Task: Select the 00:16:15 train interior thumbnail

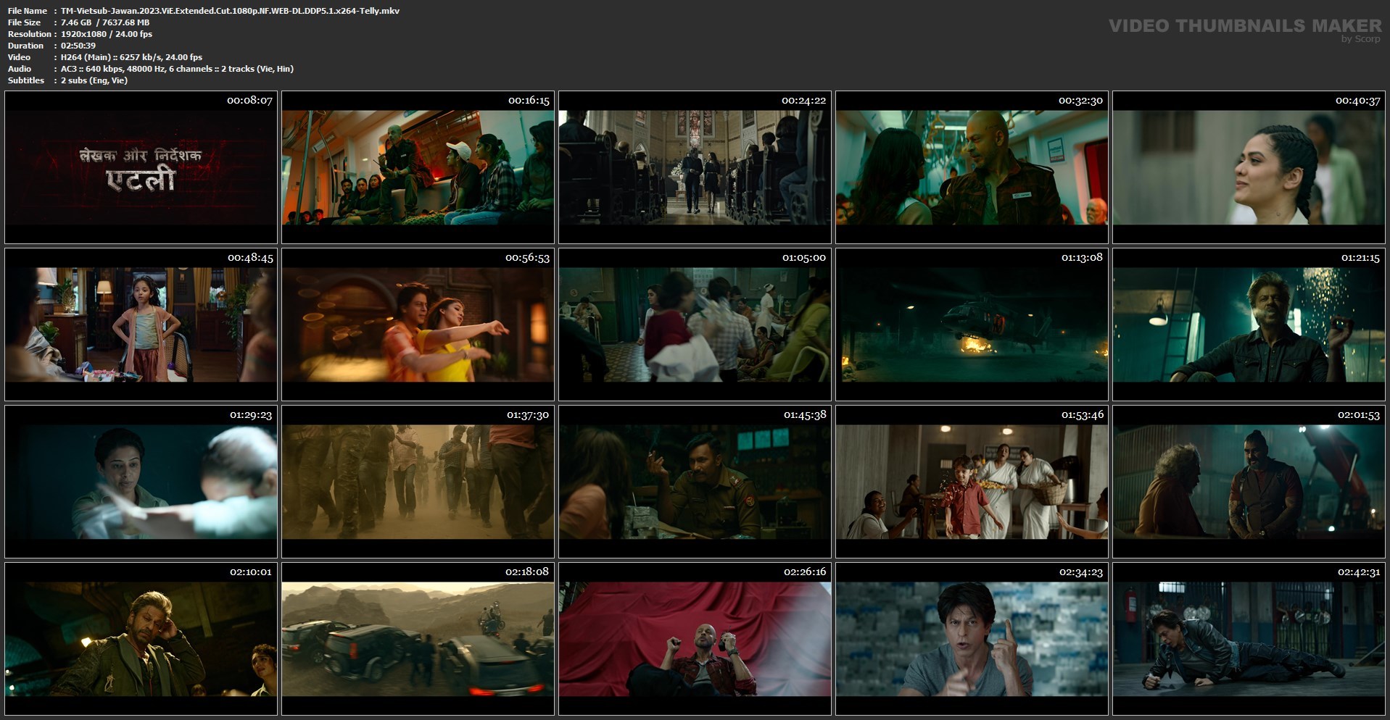Action: point(418,167)
